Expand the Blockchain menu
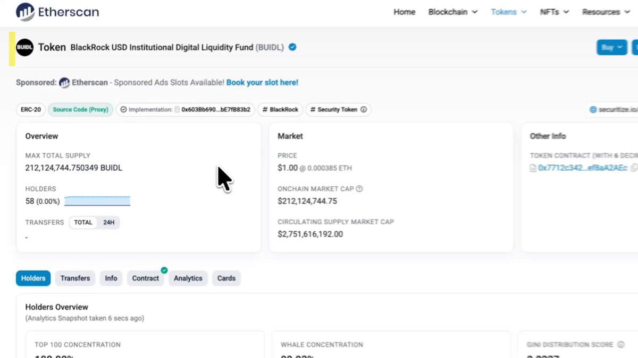Image resolution: width=638 pixels, height=358 pixels. point(453,12)
